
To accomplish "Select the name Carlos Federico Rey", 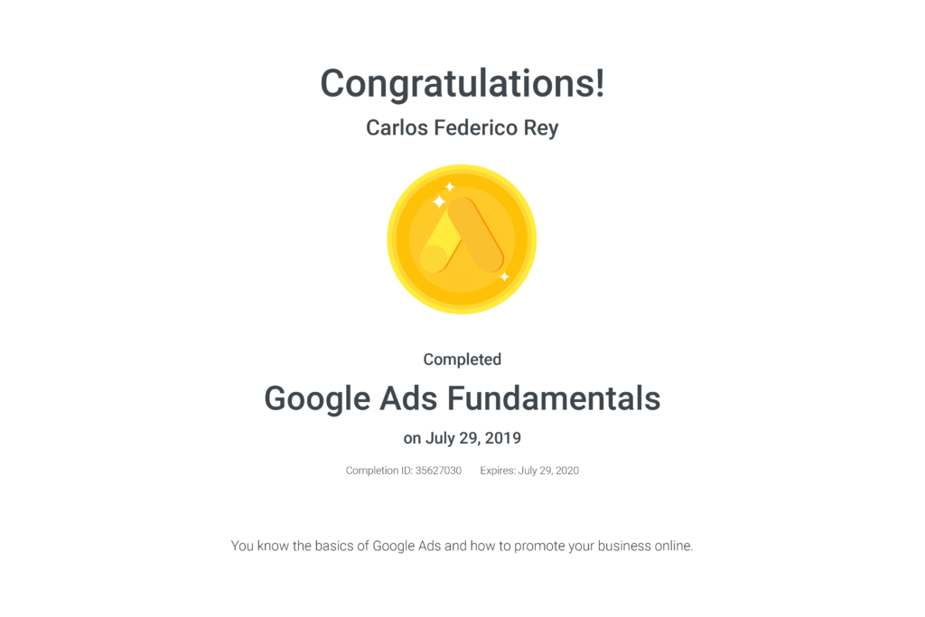I will 462,127.
